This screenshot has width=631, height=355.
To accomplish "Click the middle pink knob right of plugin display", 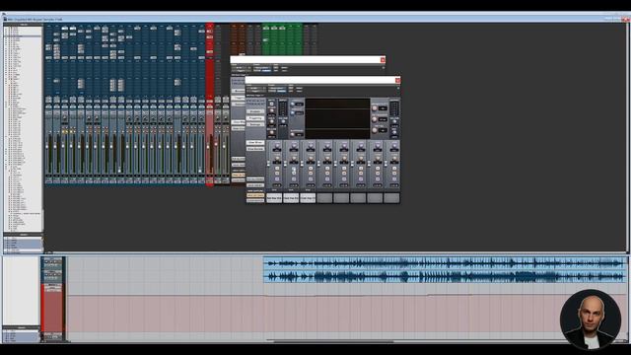I will pos(375,119).
